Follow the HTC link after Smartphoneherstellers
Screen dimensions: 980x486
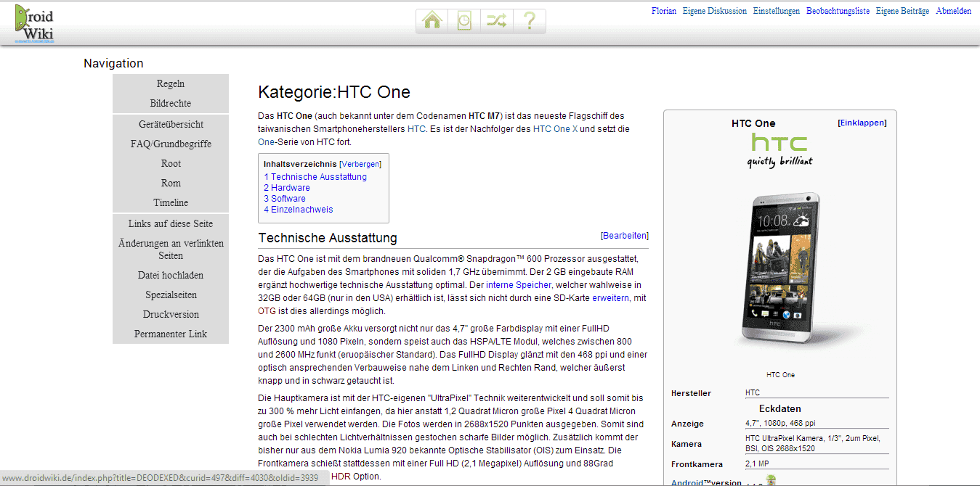pyautogui.click(x=416, y=129)
